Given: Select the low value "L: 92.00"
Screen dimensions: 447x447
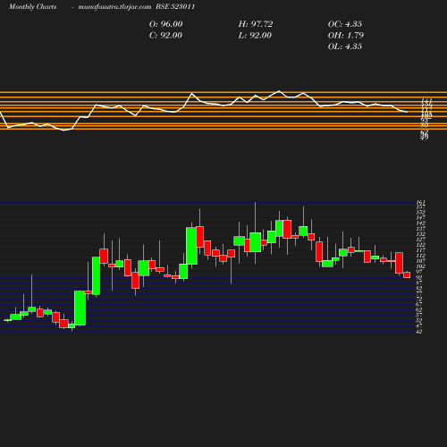Looking at the screenshot, I should point(255,36).
